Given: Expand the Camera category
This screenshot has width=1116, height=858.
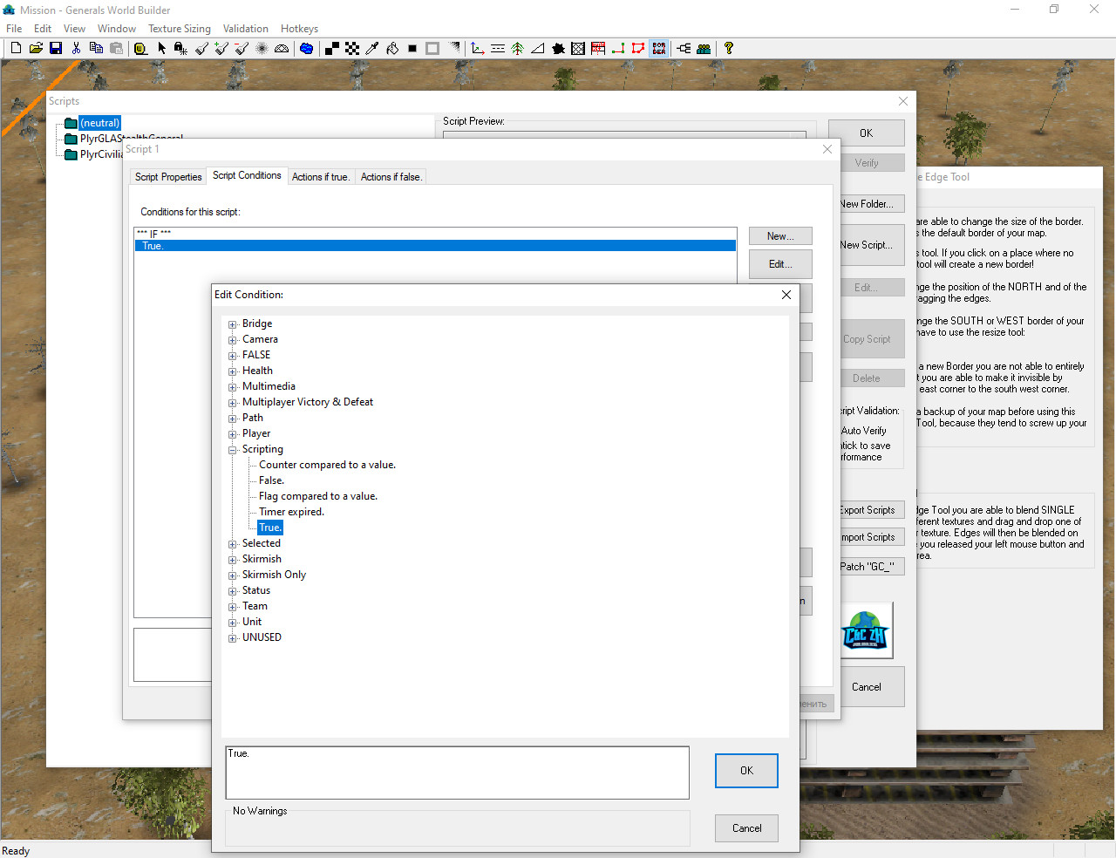Looking at the screenshot, I should 233,340.
